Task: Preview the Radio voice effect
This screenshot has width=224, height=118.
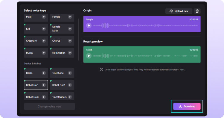Action: [44, 73]
